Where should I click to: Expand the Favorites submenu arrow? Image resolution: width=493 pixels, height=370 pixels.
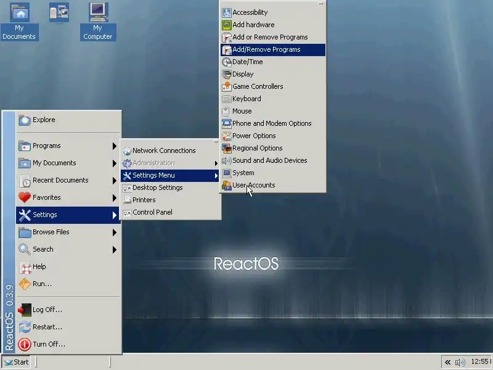coord(114,198)
